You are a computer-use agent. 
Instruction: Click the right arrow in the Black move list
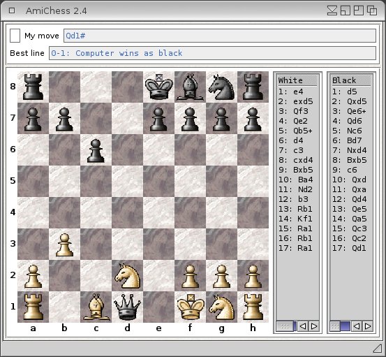368,326
